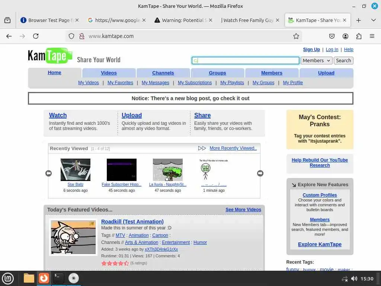Open the Channels navigation tab

click(x=163, y=73)
